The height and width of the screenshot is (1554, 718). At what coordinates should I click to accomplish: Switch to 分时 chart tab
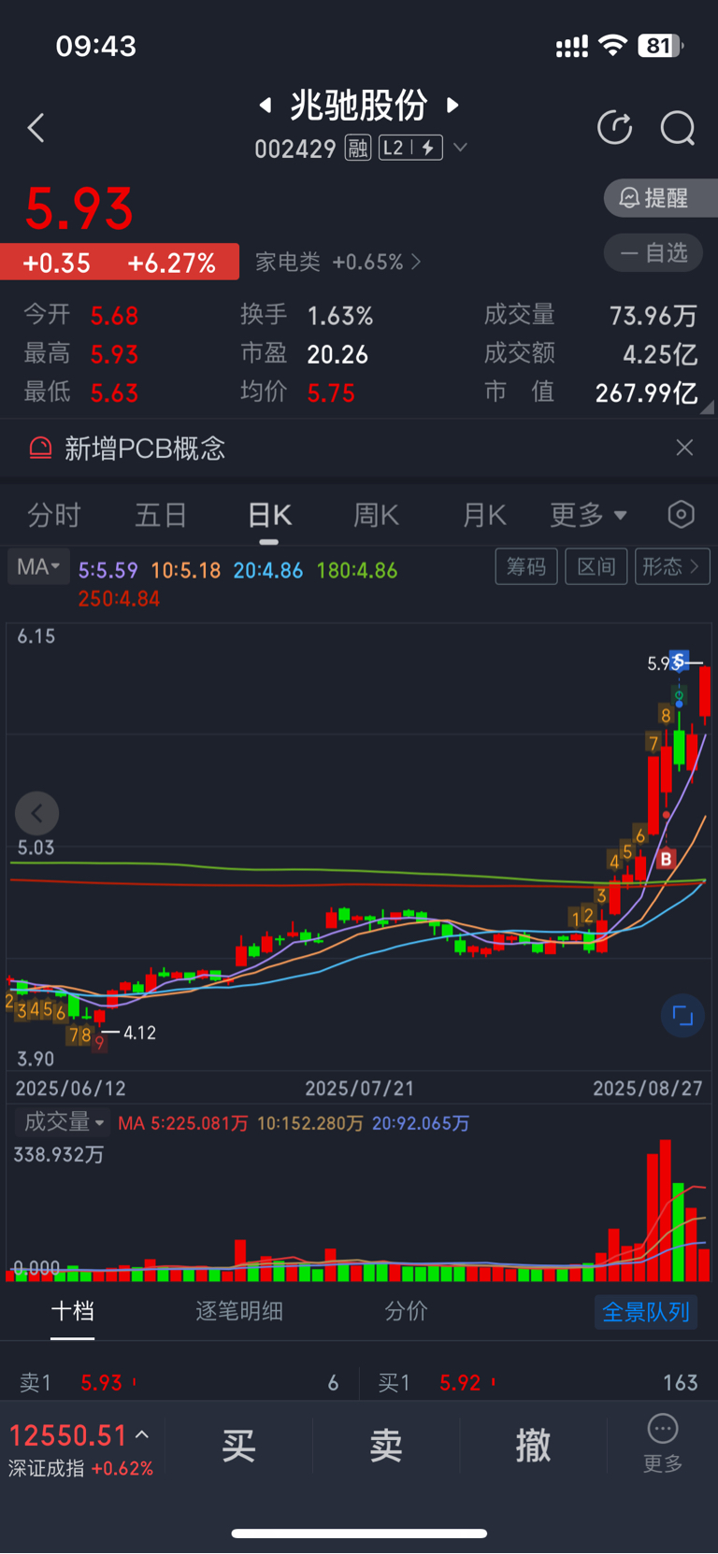(x=54, y=515)
